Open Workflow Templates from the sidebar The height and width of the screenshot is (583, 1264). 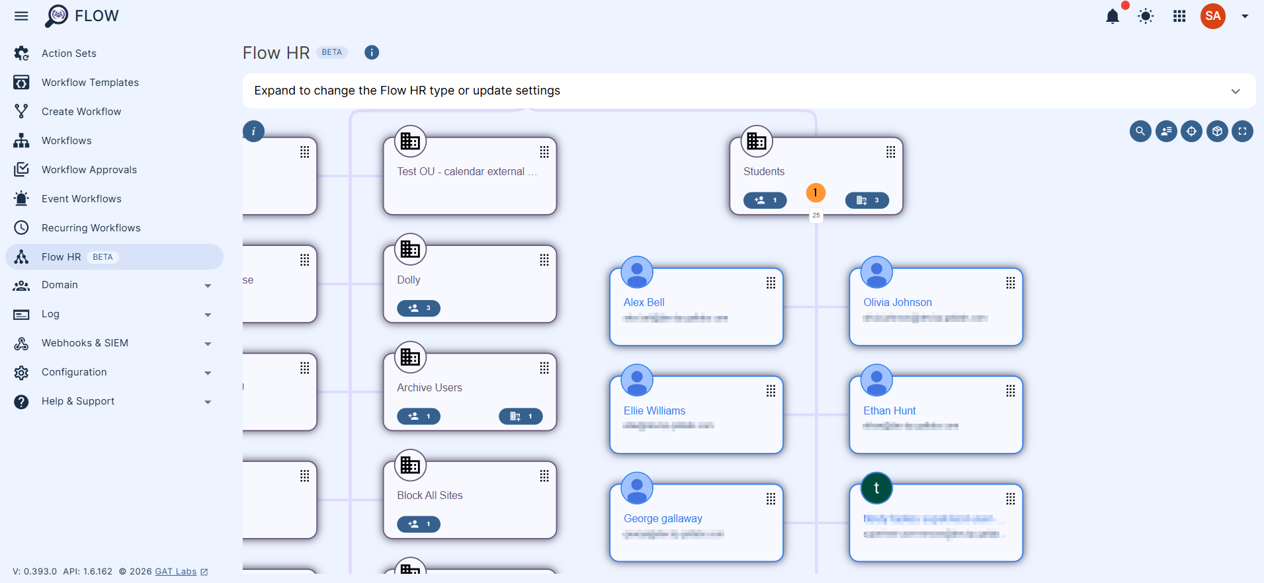[x=90, y=83]
